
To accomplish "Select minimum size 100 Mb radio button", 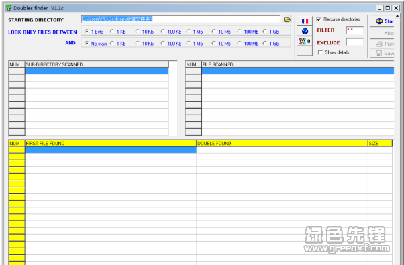I will pos(240,32).
